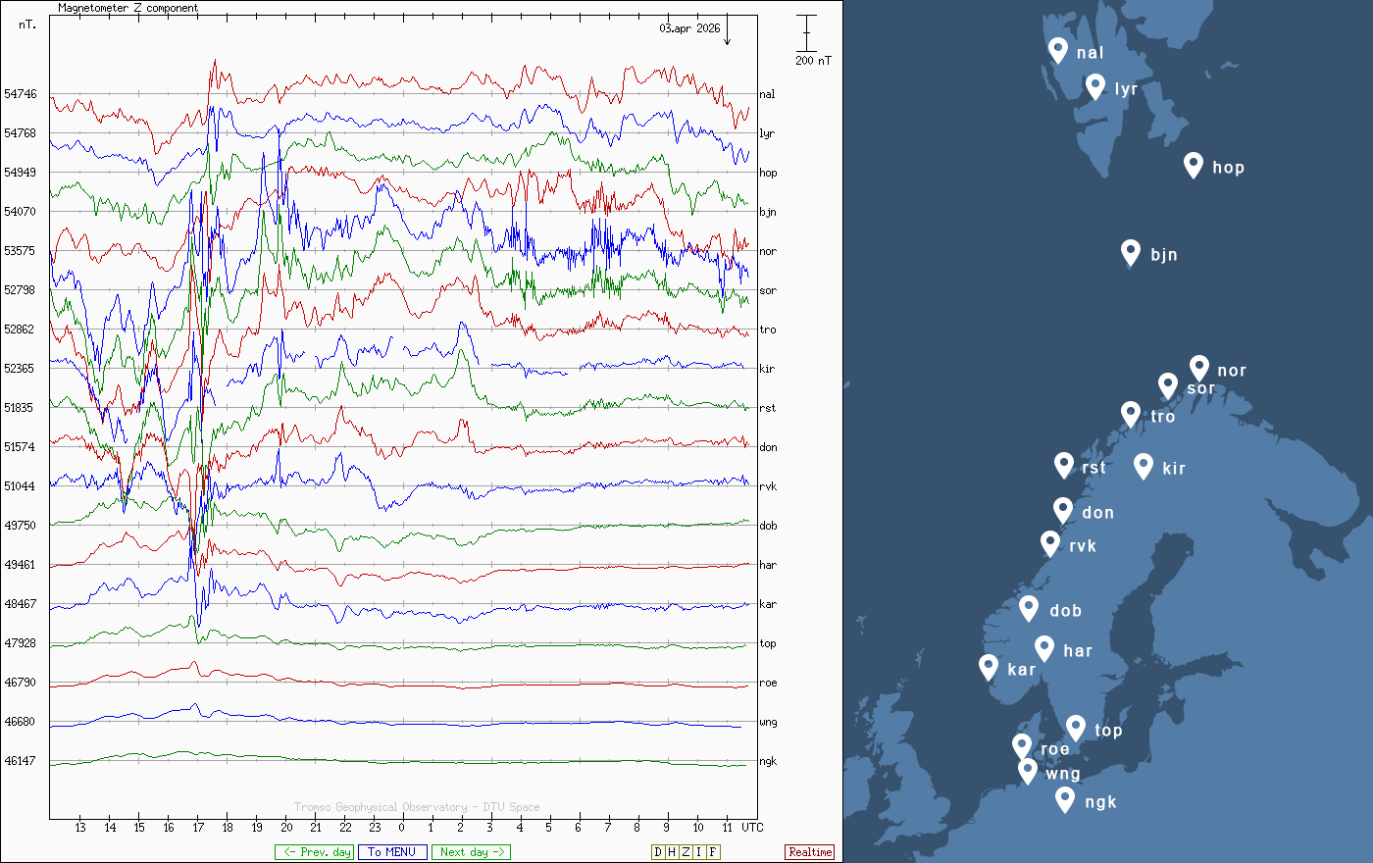
Task: Switch to the I component
Action: (x=699, y=852)
